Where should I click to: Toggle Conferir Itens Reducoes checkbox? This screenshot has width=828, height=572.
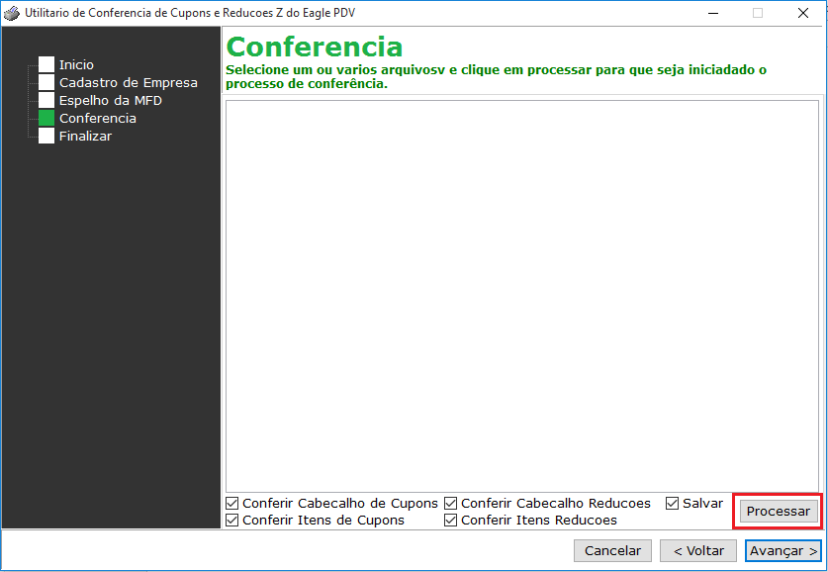coord(450,520)
